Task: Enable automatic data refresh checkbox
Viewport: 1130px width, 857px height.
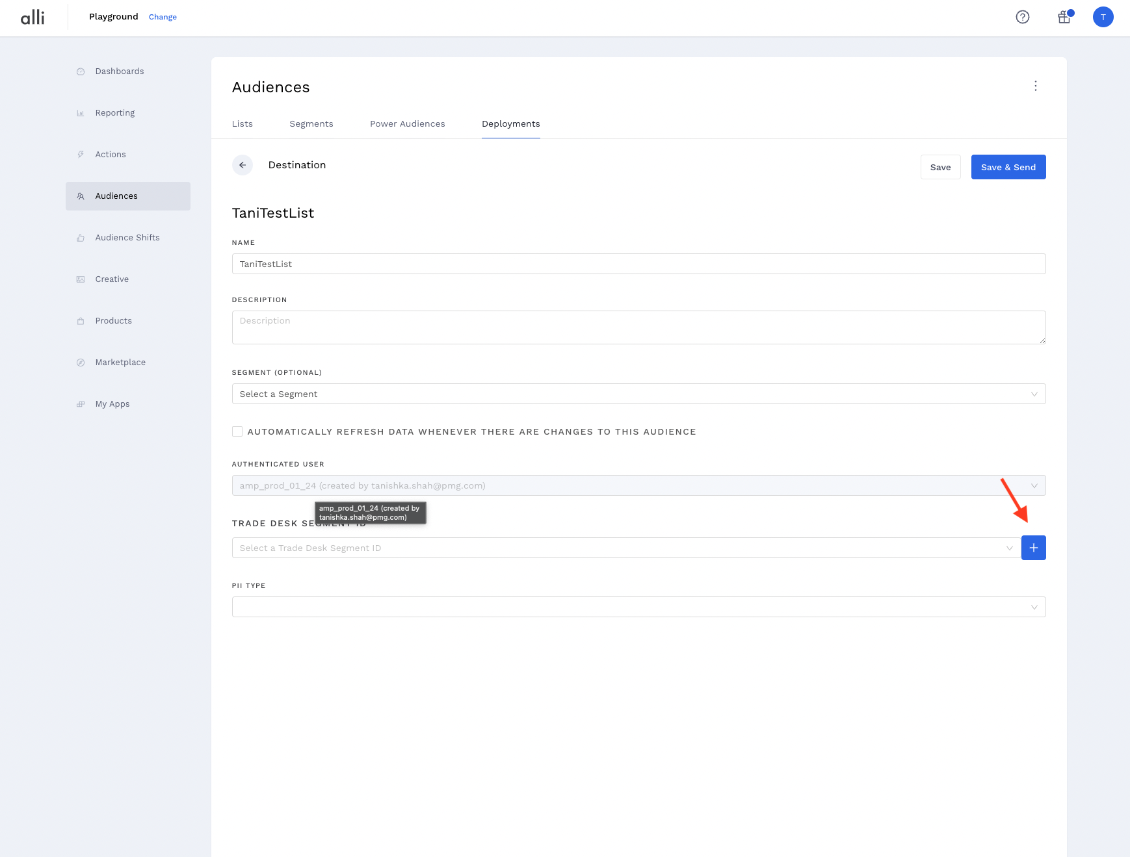Action: click(x=237, y=431)
